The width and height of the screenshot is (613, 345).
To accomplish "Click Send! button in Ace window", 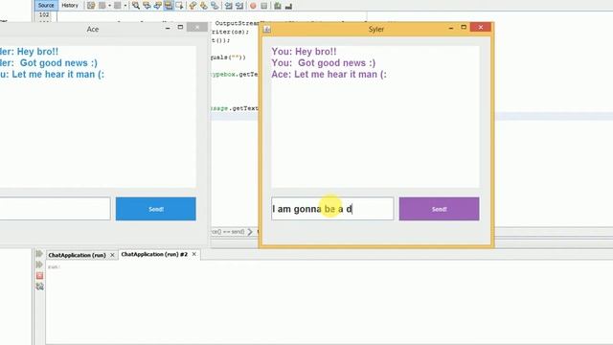I will tap(155, 209).
